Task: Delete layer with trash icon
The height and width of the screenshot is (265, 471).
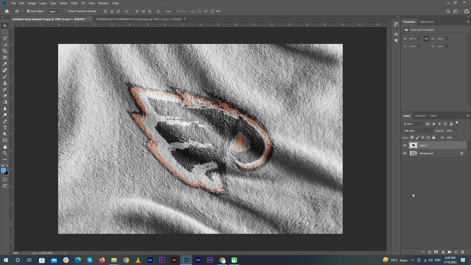Action: pyautogui.click(x=463, y=252)
